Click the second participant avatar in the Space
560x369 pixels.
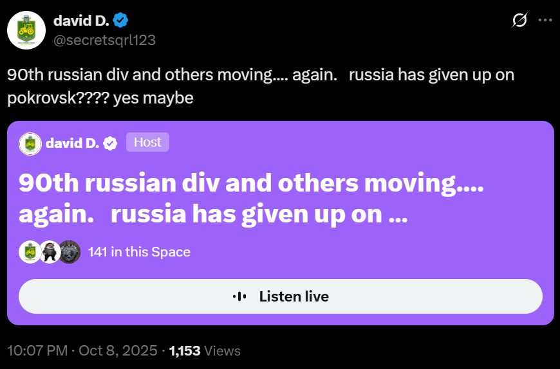click(50, 252)
